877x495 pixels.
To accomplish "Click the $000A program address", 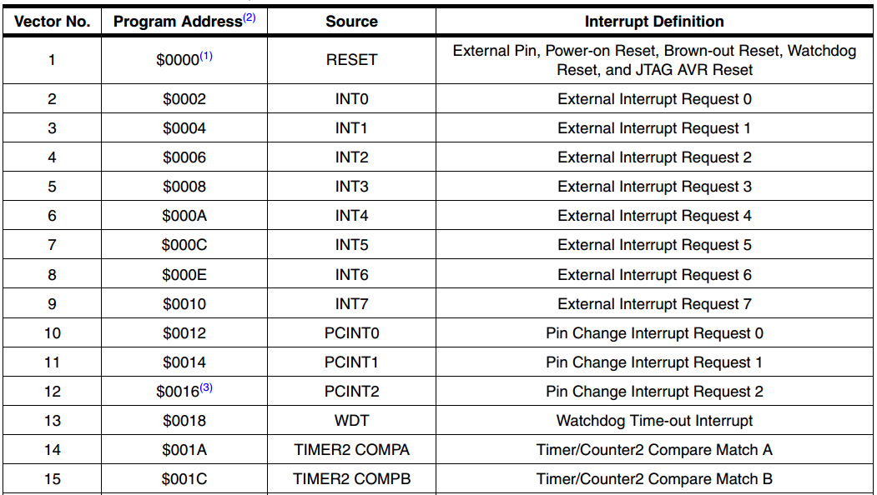I will click(184, 216).
